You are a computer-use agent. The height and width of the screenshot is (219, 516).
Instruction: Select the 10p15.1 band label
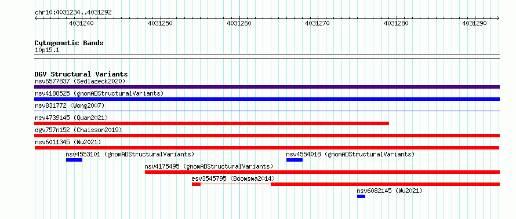point(47,50)
